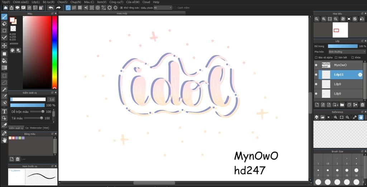367x187 pixels.
Task: Open the Chỉnh sửa(E) menu
Action: [21, 2]
